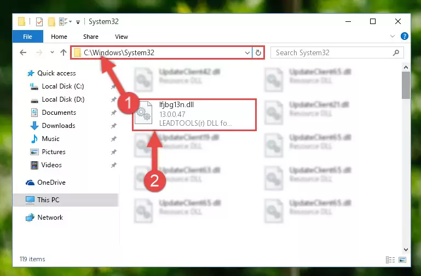Go up one folder level
The image size is (421, 276).
pos(64,52)
